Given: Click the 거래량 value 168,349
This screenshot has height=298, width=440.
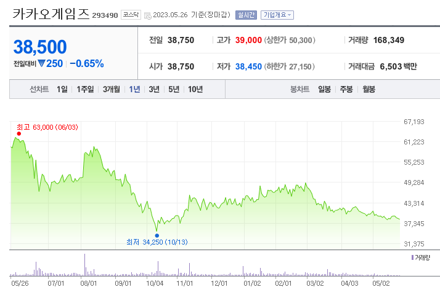Looking at the screenshot, I should [389, 41].
